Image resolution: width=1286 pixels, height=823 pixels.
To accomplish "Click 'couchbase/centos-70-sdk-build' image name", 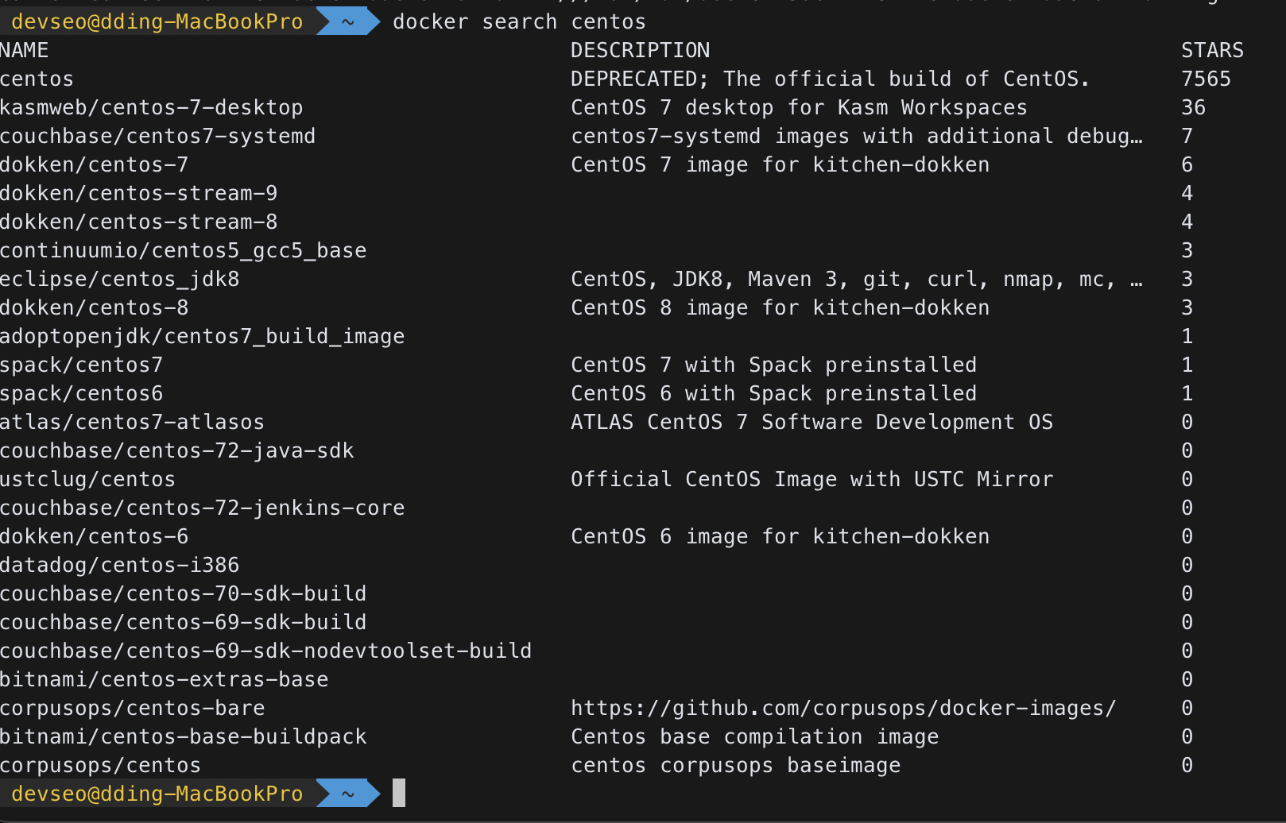I will (x=183, y=594).
